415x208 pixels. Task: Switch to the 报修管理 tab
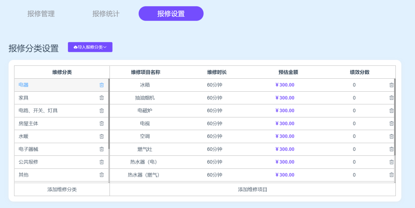[41, 14]
